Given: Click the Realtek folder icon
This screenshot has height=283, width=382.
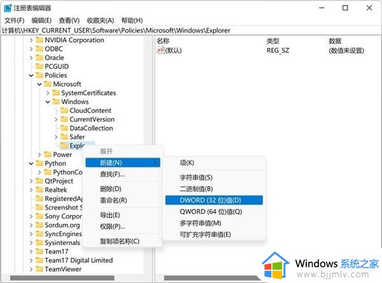Looking at the screenshot, I should [x=39, y=189].
